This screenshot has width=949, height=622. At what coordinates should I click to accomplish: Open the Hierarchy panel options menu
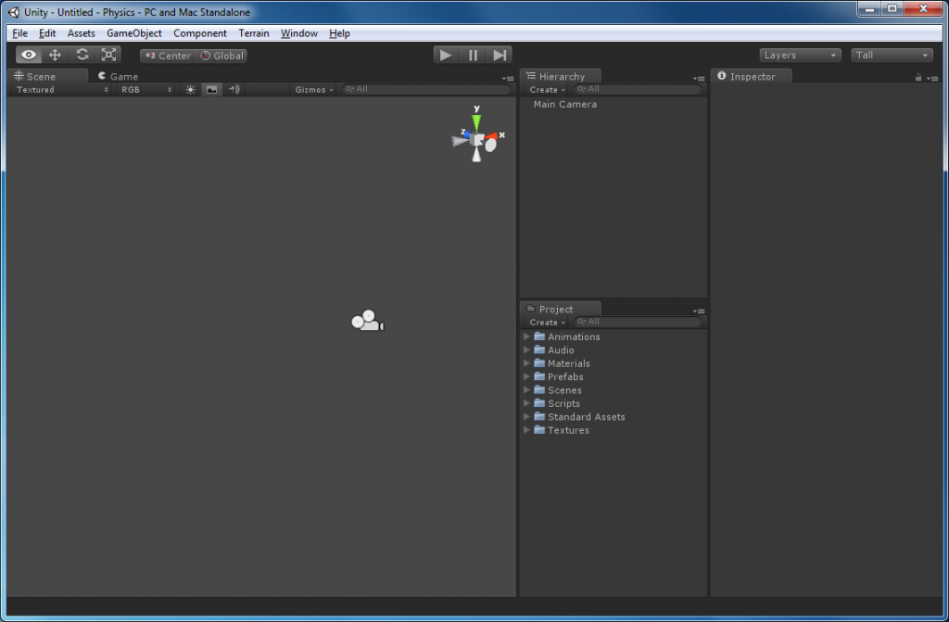point(699,78)
